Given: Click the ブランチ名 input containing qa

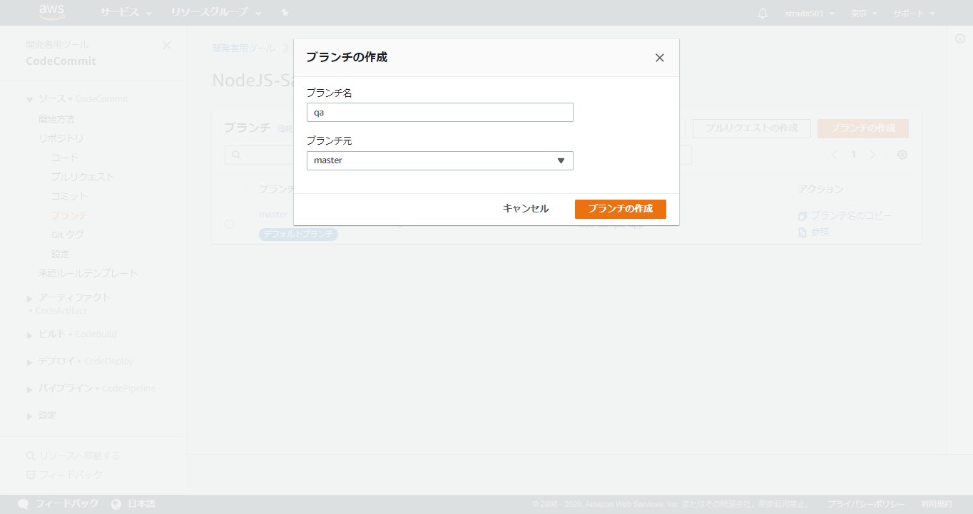Looking at the screenshot, I should click(x=439, y=112).
